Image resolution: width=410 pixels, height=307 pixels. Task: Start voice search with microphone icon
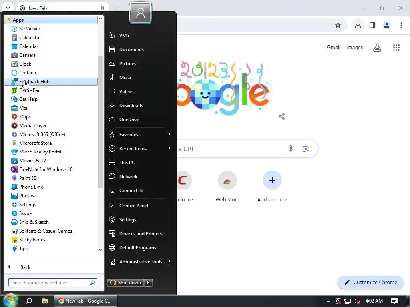point(291,149)
